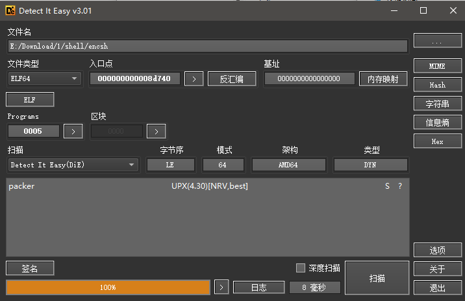Maximize the Detect It Easy window
The image size is (465, 301).
tap(423, 10)
